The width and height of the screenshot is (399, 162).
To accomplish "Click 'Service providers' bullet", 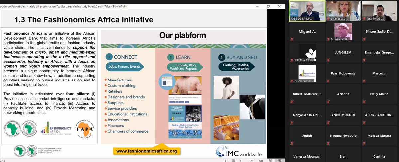I will 122,108.
